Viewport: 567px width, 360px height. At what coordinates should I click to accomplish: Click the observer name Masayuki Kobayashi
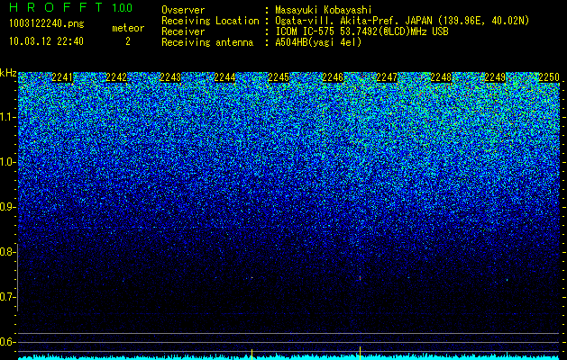point(324,10)
